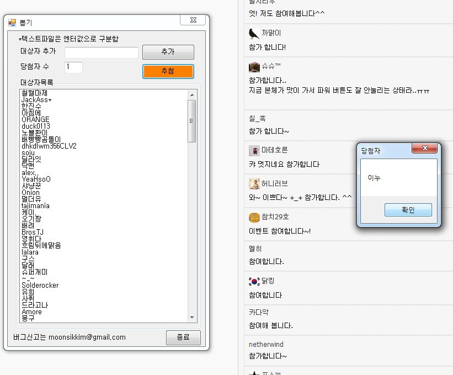Click 마테호른's profile avatar
Screen dimensions: 453x375
(x=254, y=150)
